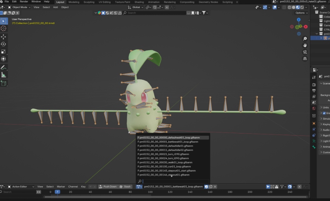Open the Object properties tab
Screen dimensions: 330x201
pyautogui.click(x=314, y=123)
